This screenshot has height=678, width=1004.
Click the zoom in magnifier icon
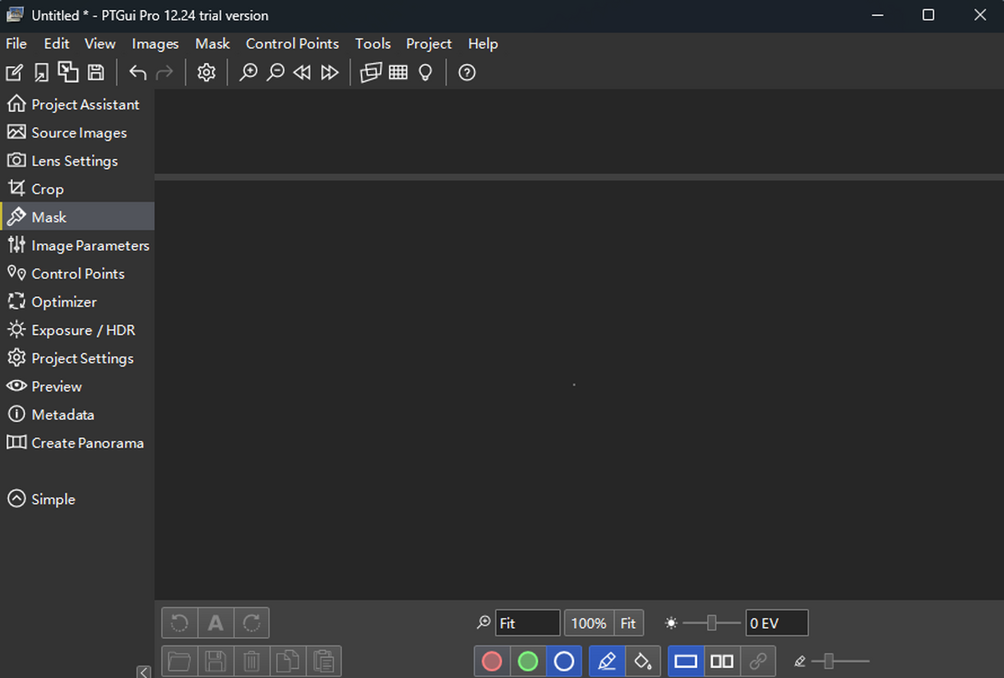pos(248,73)
